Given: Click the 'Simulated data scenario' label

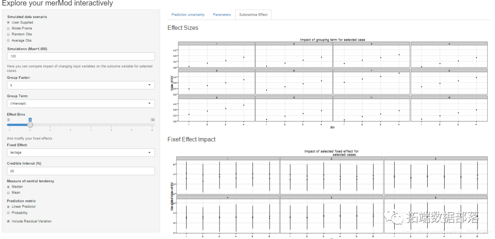Looking at the screenshot, I should [27, 17].
